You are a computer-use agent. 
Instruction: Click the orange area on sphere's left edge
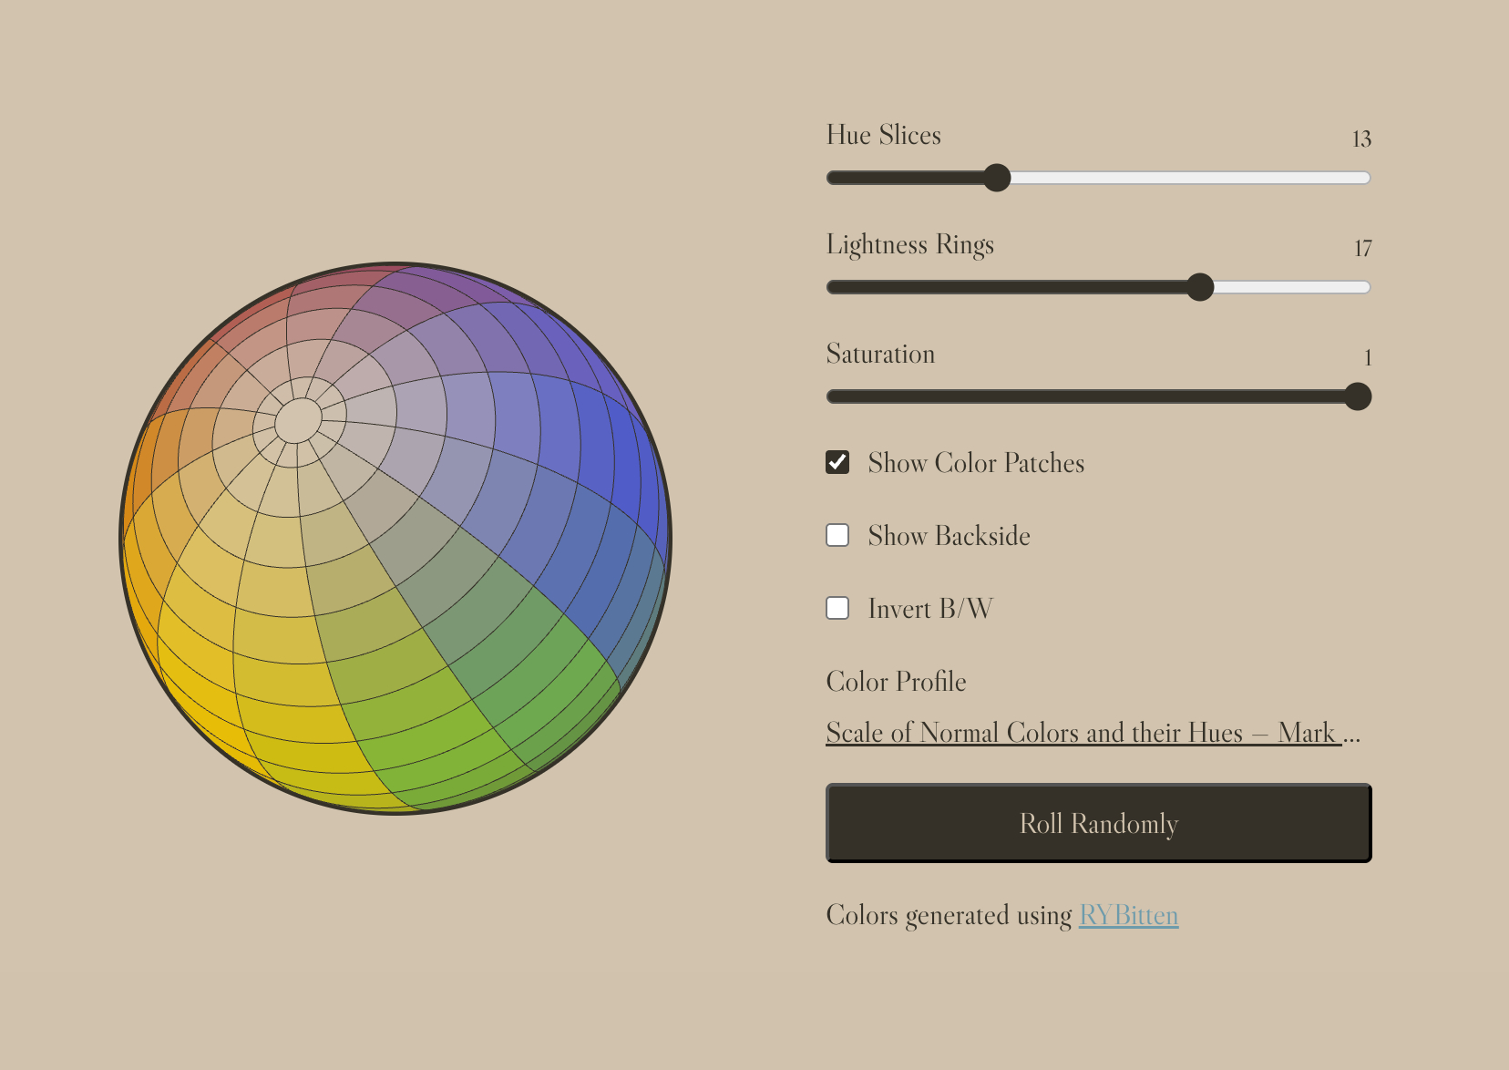144,474
